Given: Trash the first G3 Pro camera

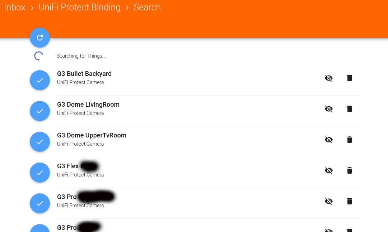Looking at the screenshot, I should click(350, 201).
